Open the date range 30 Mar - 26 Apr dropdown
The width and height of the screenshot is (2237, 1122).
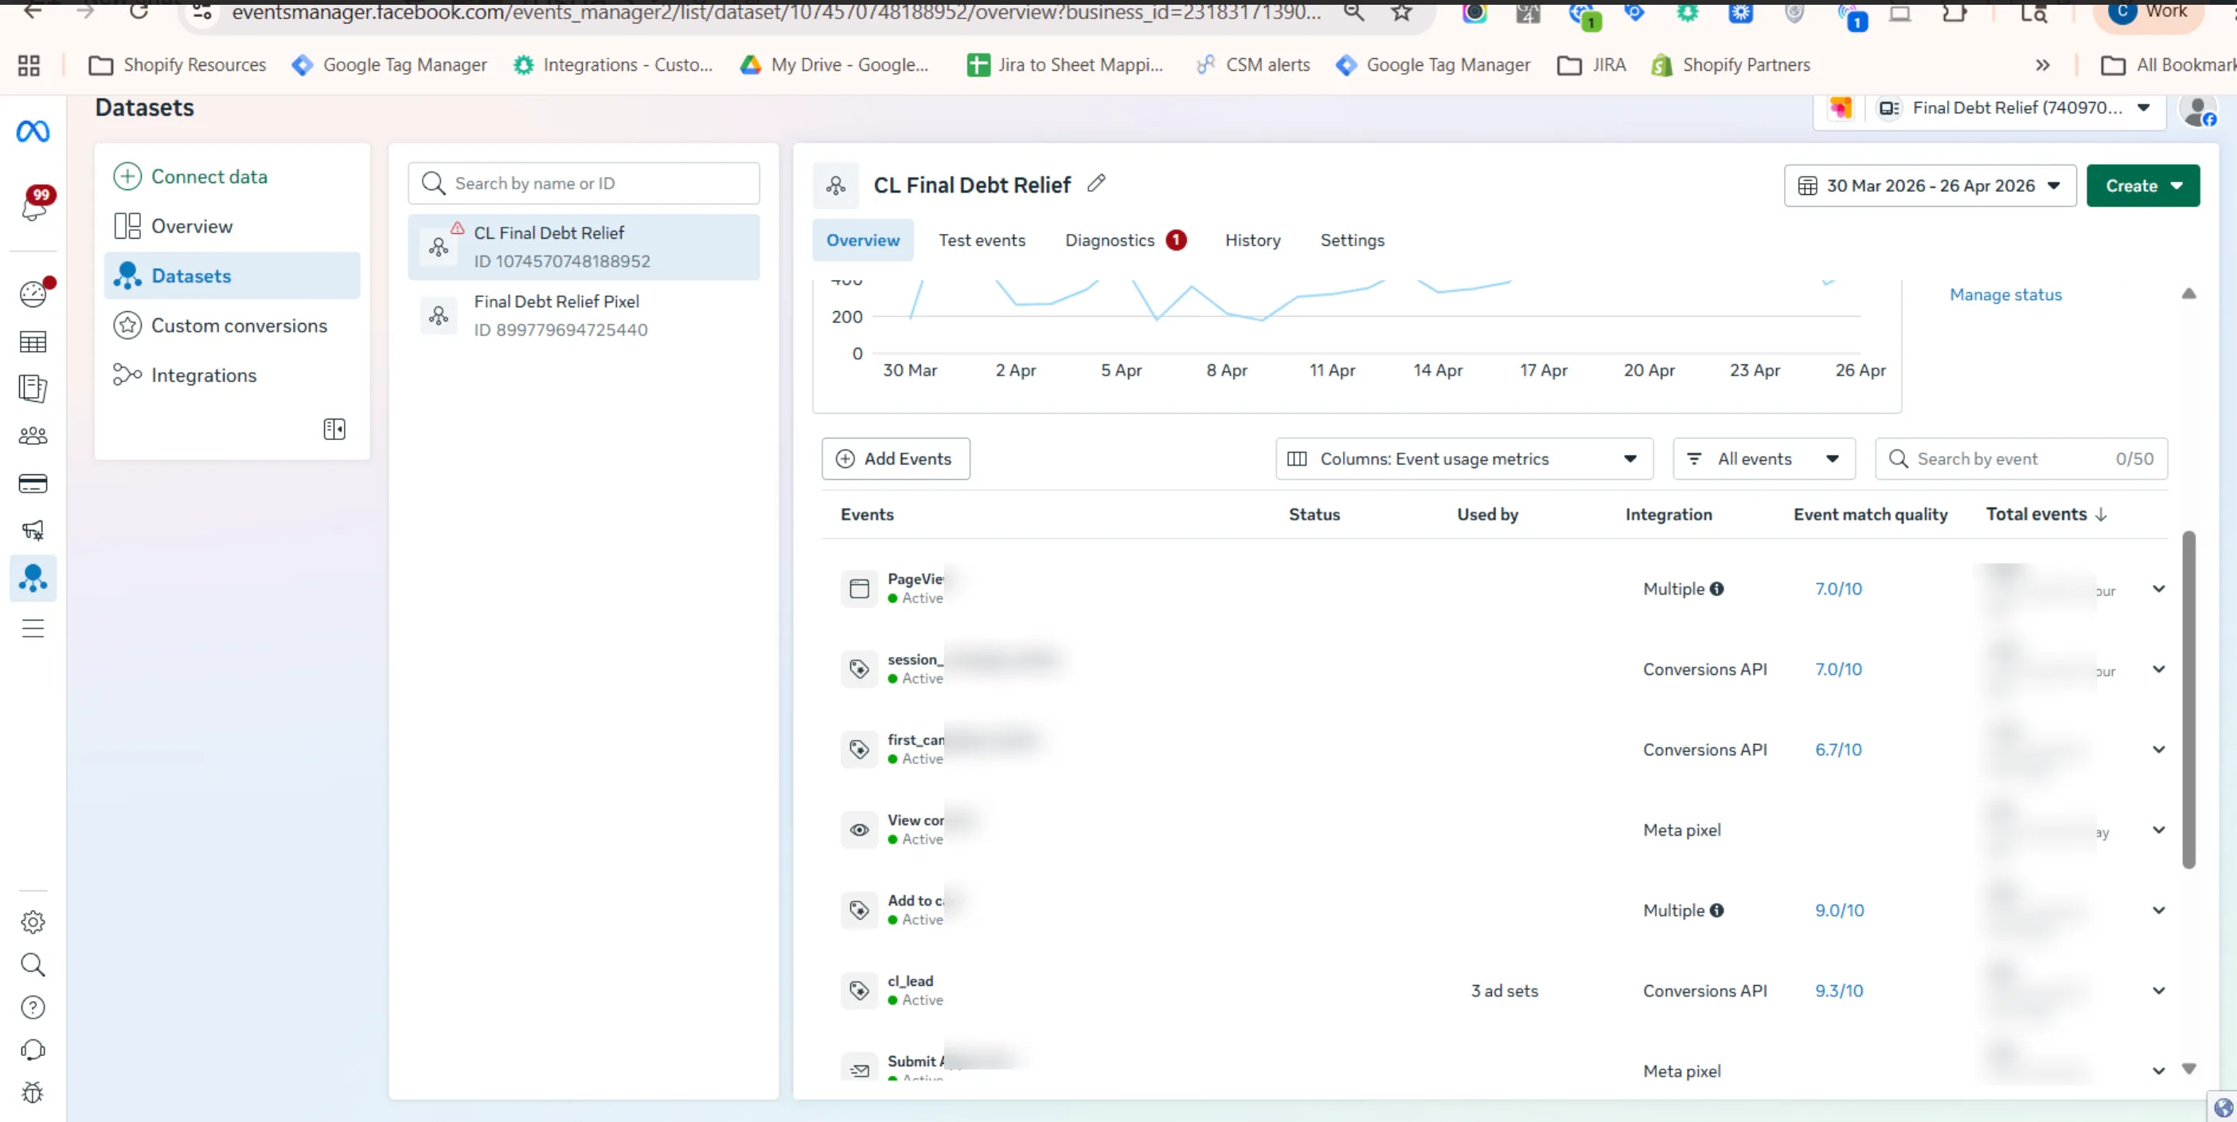coord(1930,185)
